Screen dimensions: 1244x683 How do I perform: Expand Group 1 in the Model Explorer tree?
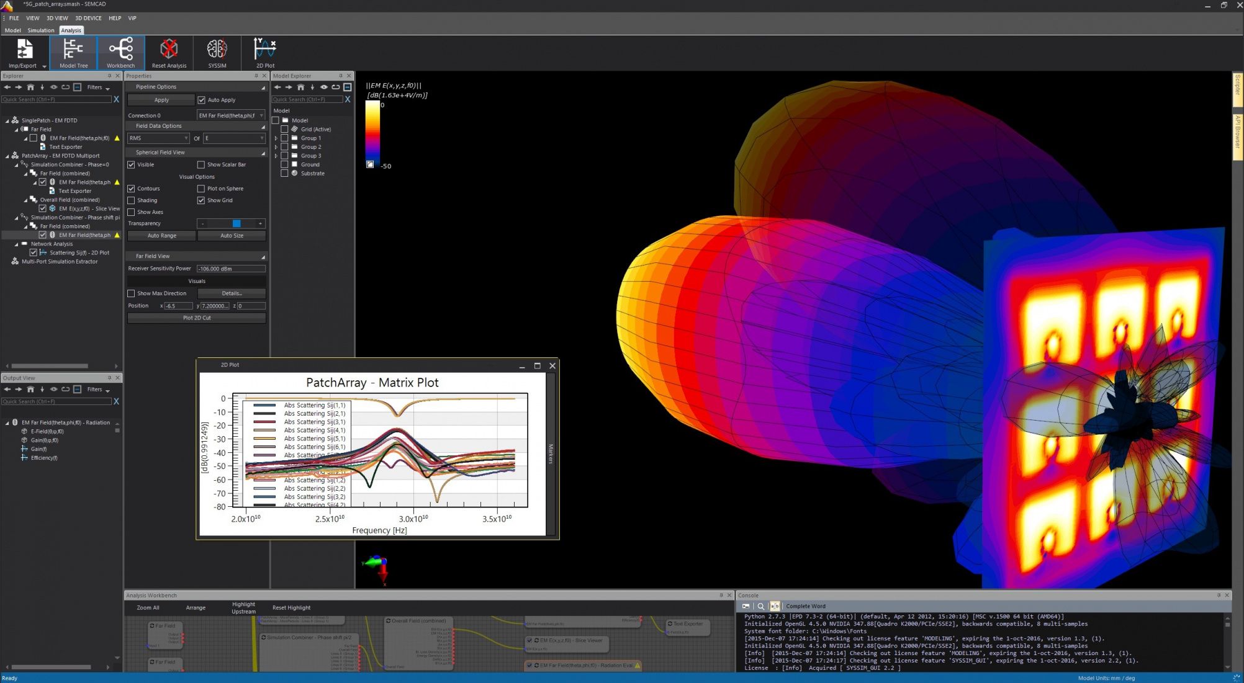pos(276,138)
